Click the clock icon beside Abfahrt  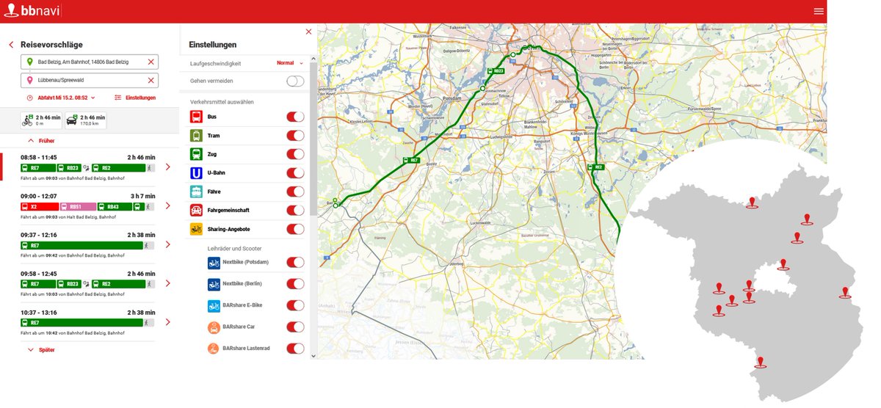(29, 98)
